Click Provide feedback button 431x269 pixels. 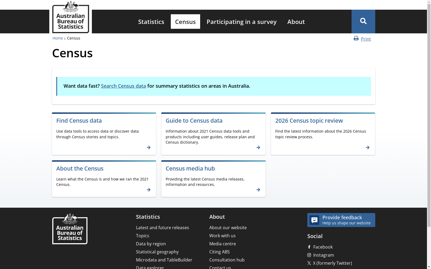pyautogui.click(x=341, y=220)
